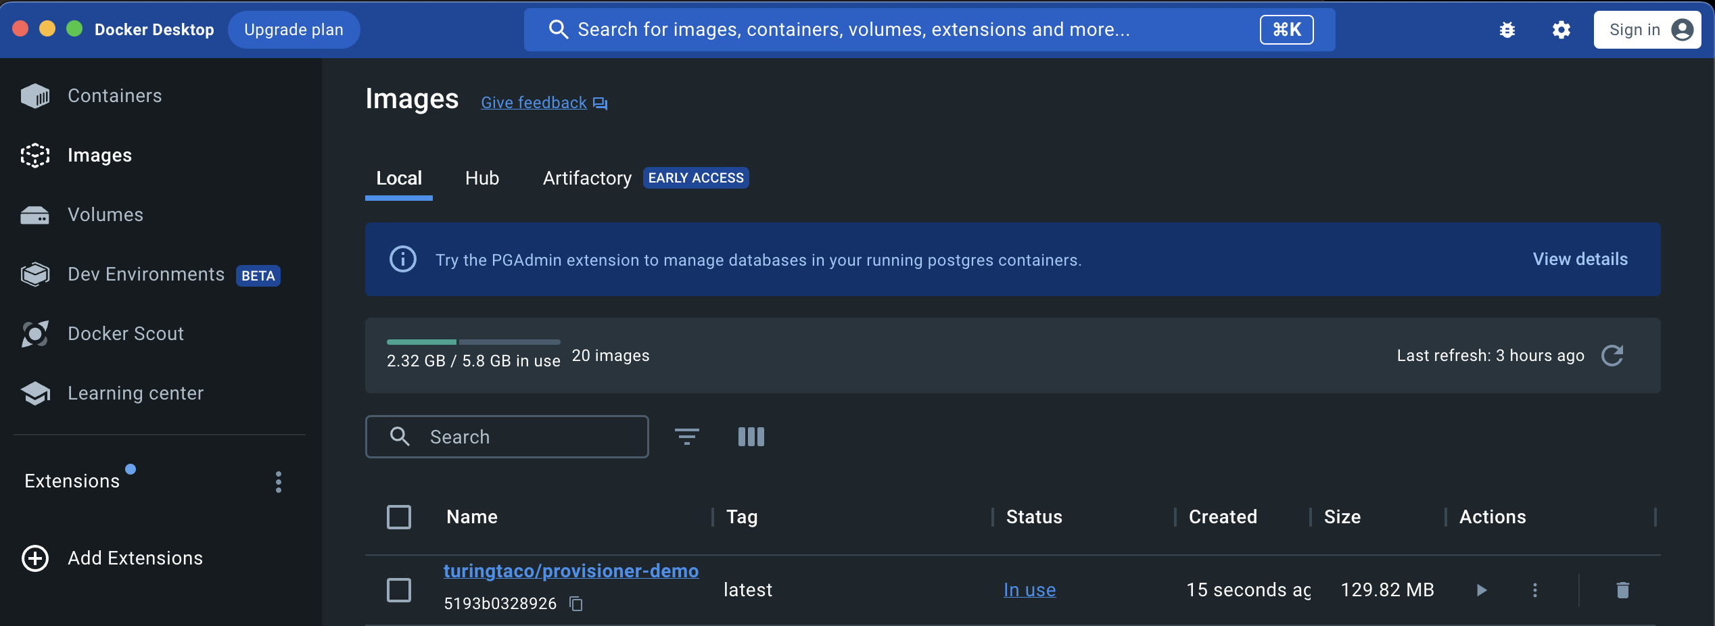The height and width of the screenshot is (626, 1715).
Task: Focus the global search bar
Action: point(930,30)
